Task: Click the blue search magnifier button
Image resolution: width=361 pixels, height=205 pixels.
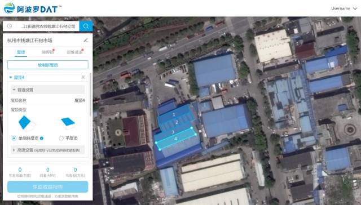Action: [86, 26]
